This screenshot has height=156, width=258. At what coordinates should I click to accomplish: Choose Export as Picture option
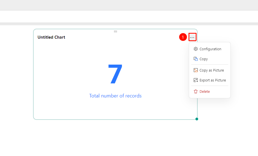pos(209,80)
